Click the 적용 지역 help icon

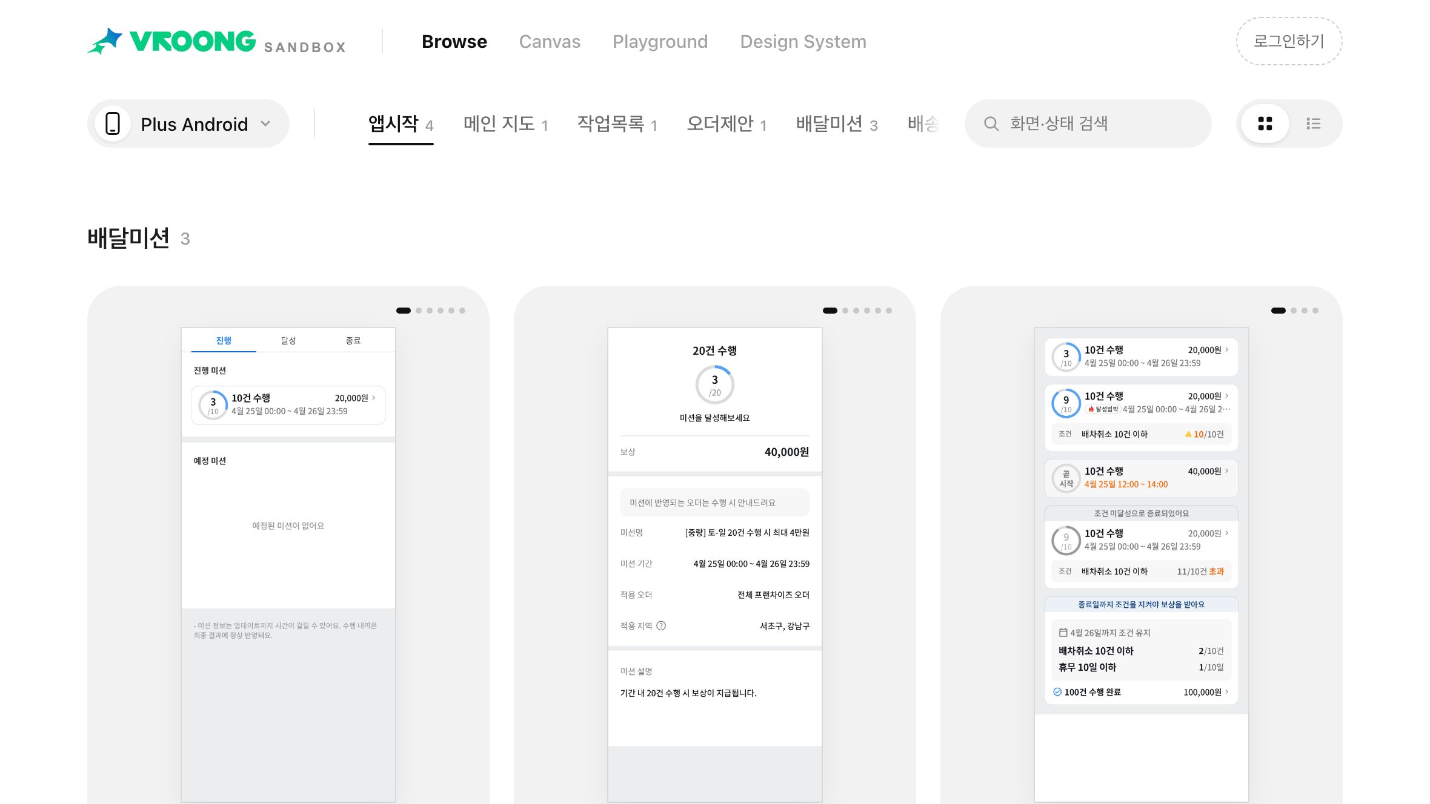(x=661, y=626)
